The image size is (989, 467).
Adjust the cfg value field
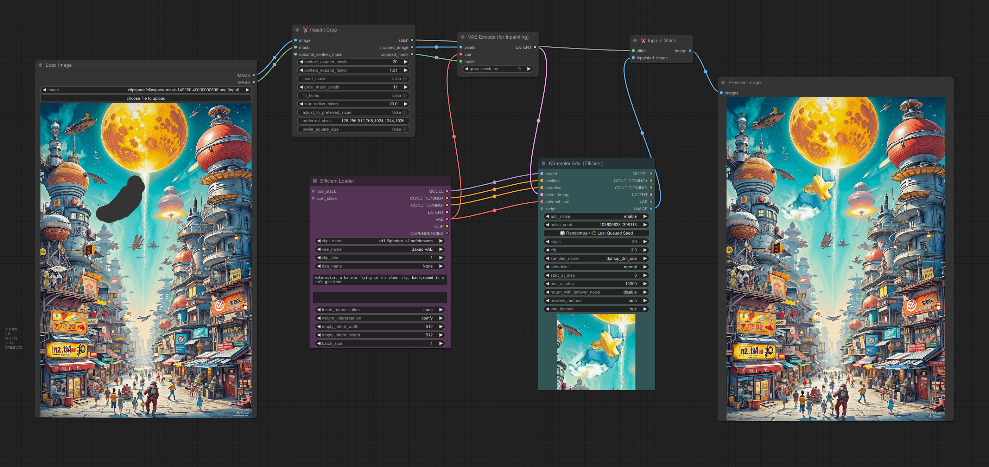pos(596,250)
